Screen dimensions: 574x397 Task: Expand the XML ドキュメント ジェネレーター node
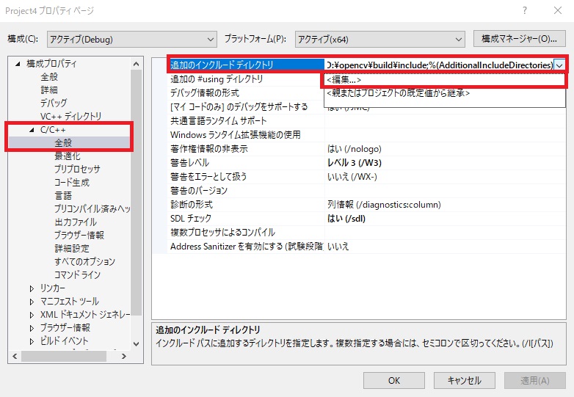coord(32,315)
